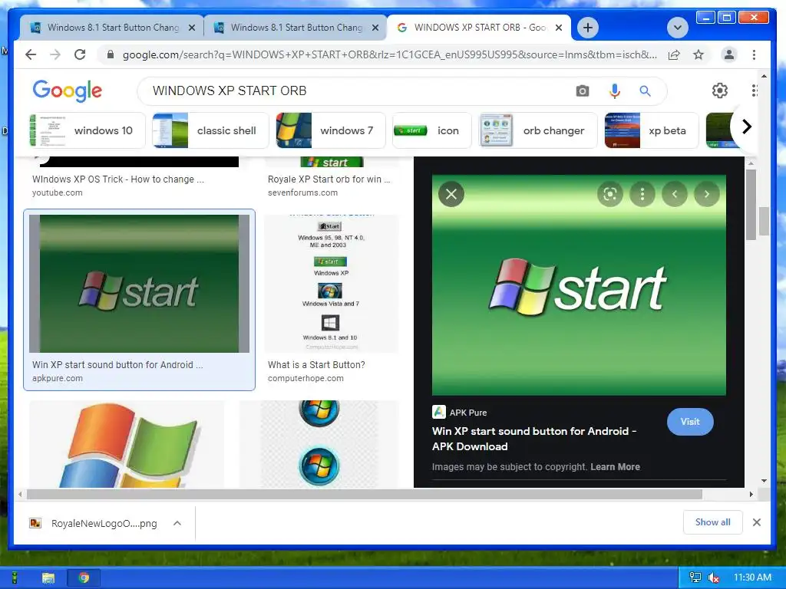Open network tray icon
This screenshot has width=786, height=589.
[x=695, y=577]
